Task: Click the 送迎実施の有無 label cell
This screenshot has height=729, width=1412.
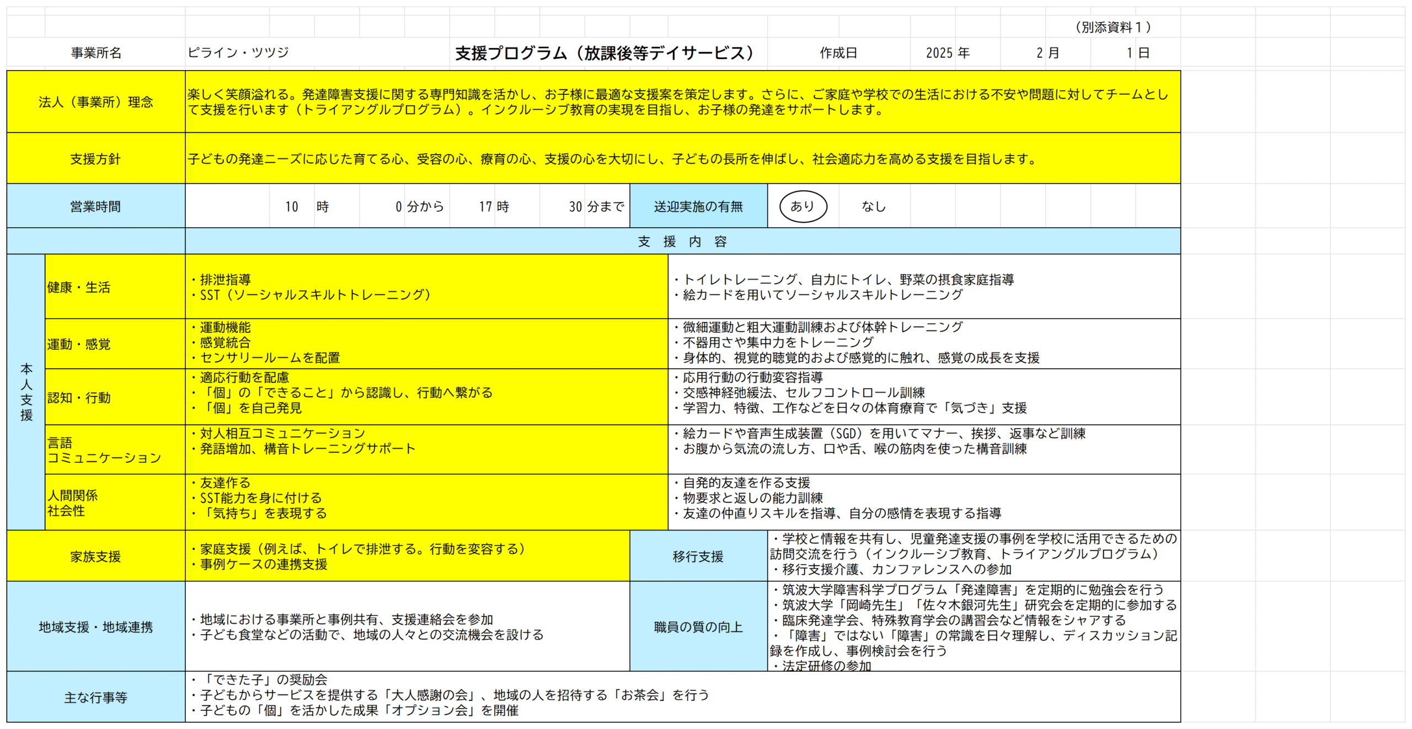Action: pyautogui.click(x=698, y=206)
